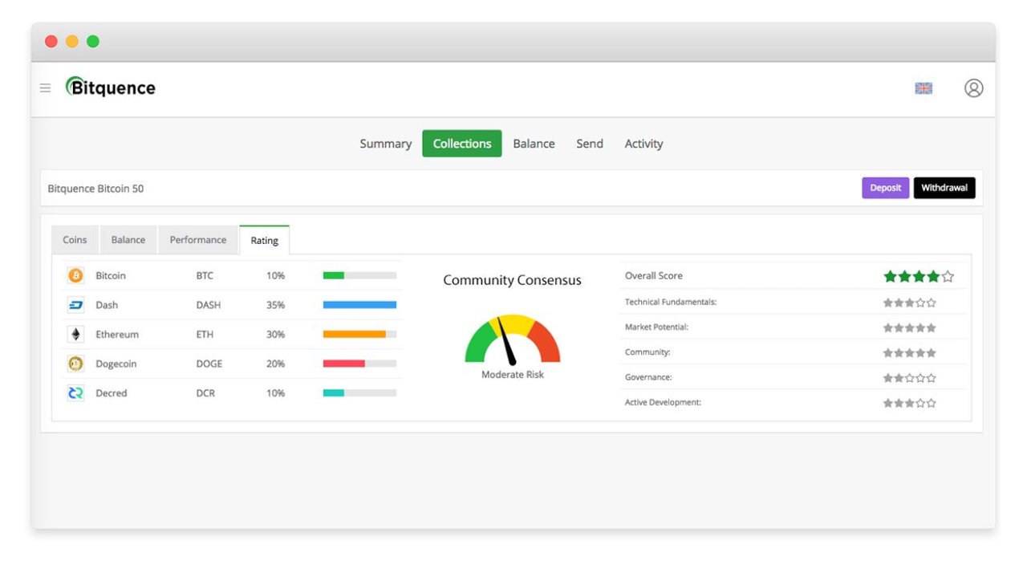Click the Decred coin icon
The image size is (1027, 561).
pyautogui.click(x=76, y=393)
